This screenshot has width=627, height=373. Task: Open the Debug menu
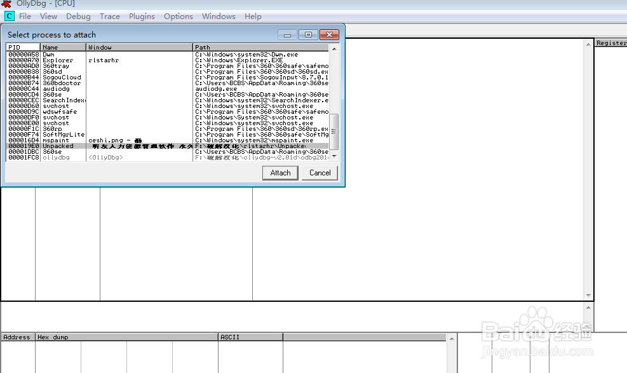coord(78,17)
